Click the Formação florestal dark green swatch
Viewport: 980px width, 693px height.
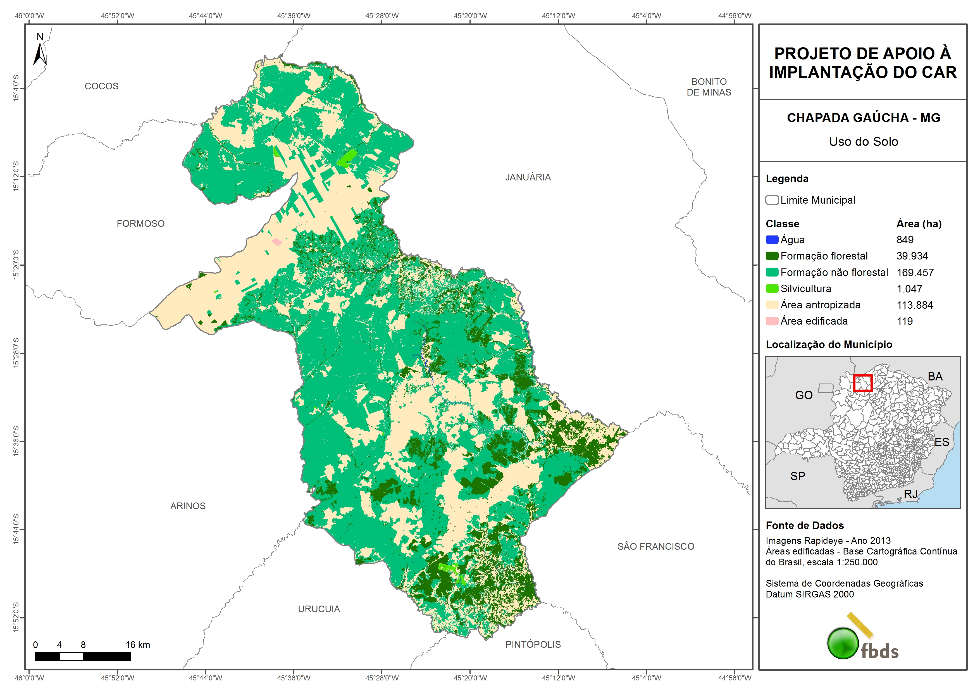point(772,256)
